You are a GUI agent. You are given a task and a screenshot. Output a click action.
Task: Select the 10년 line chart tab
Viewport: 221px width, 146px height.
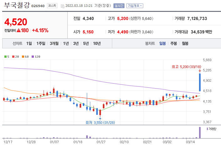click(97, 43)
